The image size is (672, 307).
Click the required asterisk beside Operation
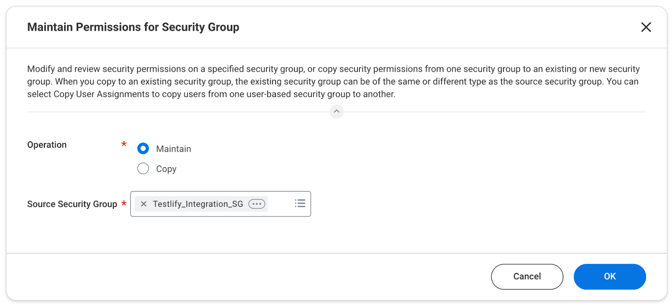pyautogui.click(x=124, y=144)
